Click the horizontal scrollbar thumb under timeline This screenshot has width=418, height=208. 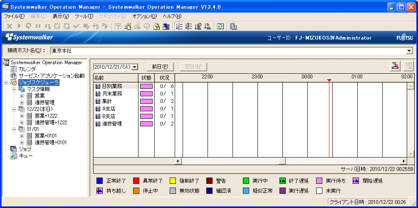pos(282,161)
